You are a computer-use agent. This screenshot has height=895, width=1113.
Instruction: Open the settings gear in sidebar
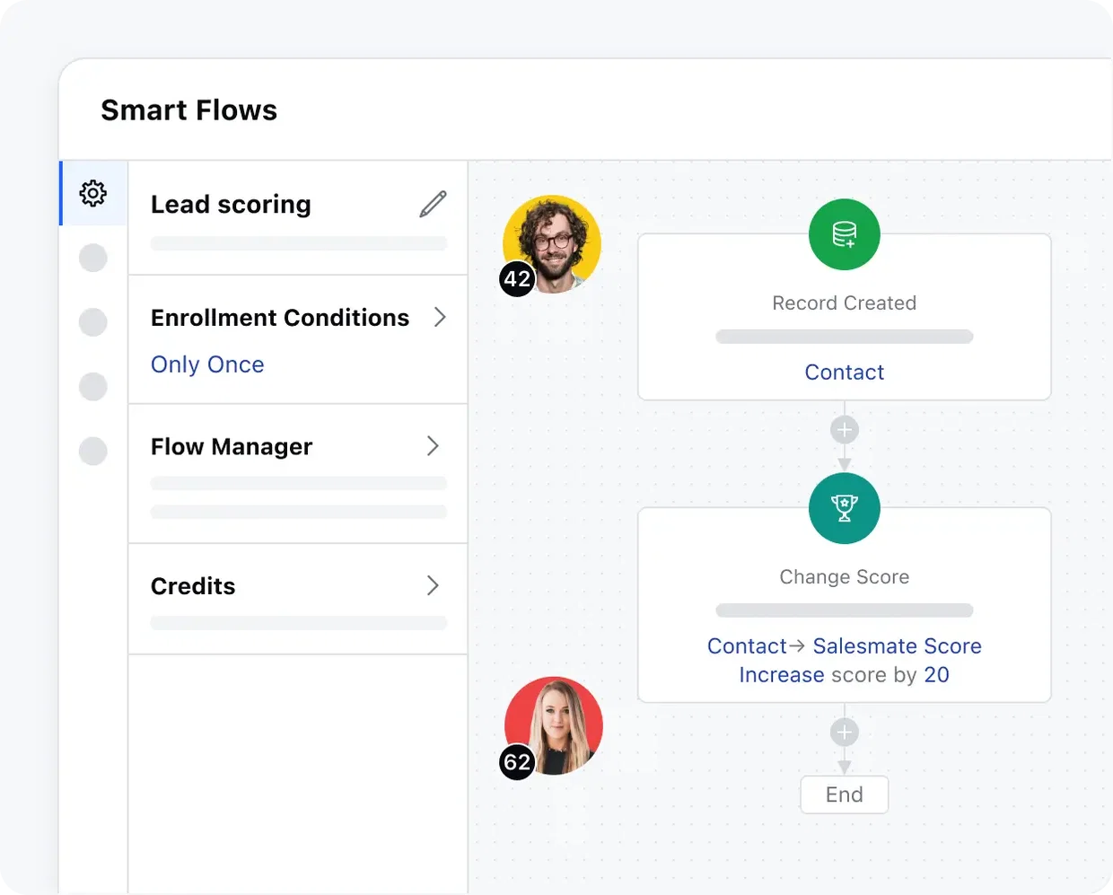pos(93,193)
